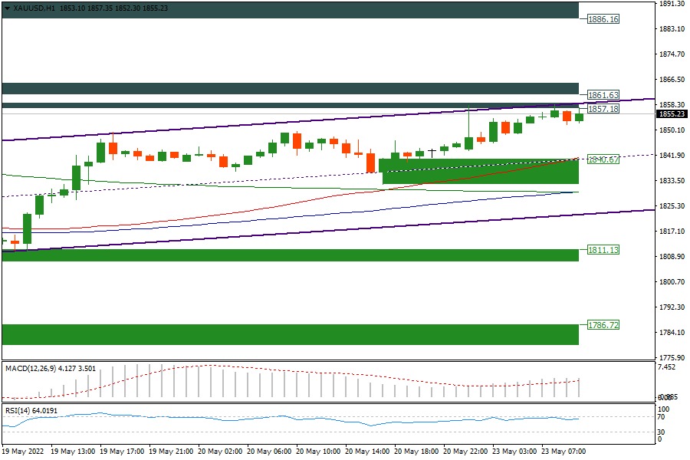Click the green demand zone near 1840.67
The width and height of the screenshot is (690, 460).
[479, 172]
